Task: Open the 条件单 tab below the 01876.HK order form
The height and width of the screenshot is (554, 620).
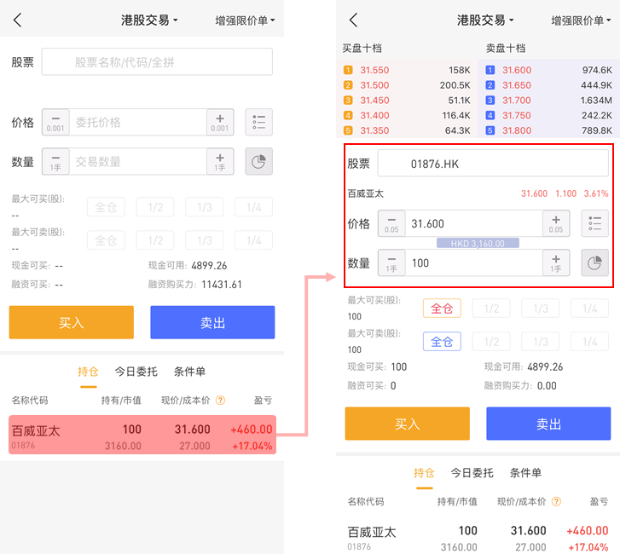Action: point(525,472)
